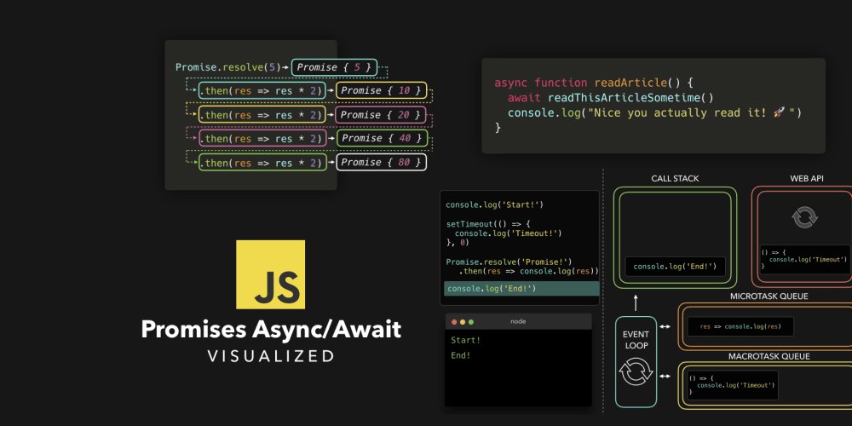
Task: Click the "Nice you actually read it!" console.log line
Action: 654,113
